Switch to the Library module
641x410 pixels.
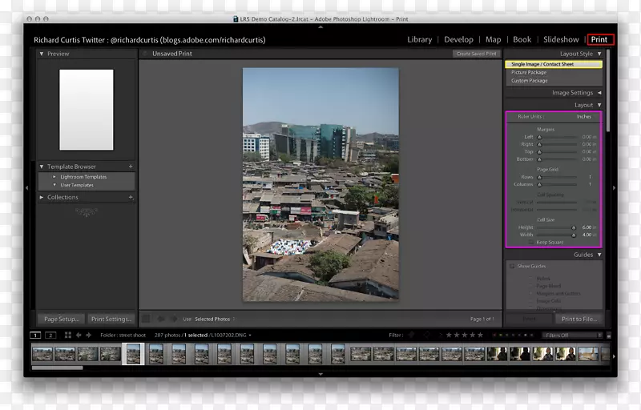pos(419,39)
